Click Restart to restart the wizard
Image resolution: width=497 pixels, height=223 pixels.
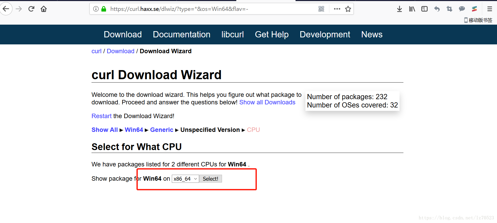tap(101, 116)
